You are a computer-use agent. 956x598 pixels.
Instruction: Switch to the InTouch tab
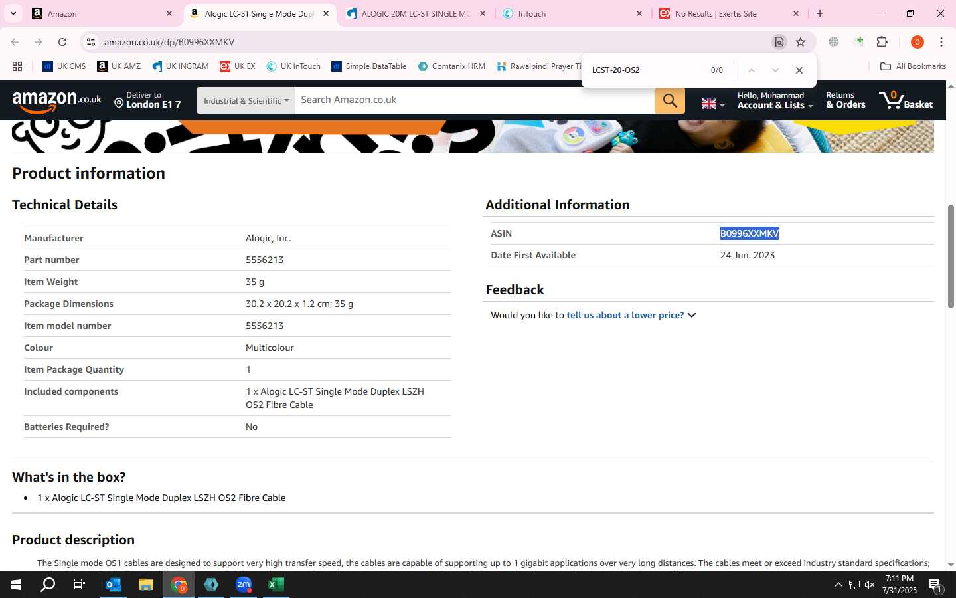(572, 13)
